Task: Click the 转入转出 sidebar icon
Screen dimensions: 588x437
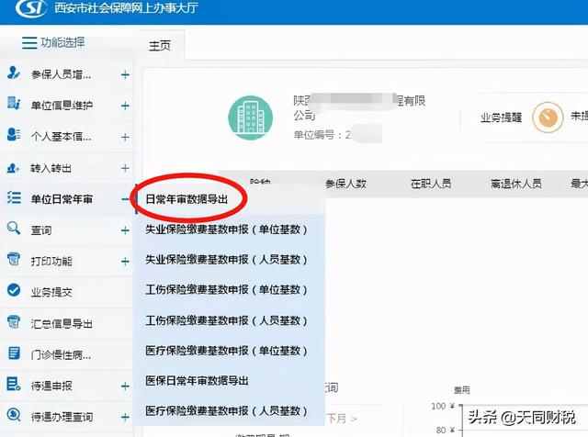Action: coord(14,168)
